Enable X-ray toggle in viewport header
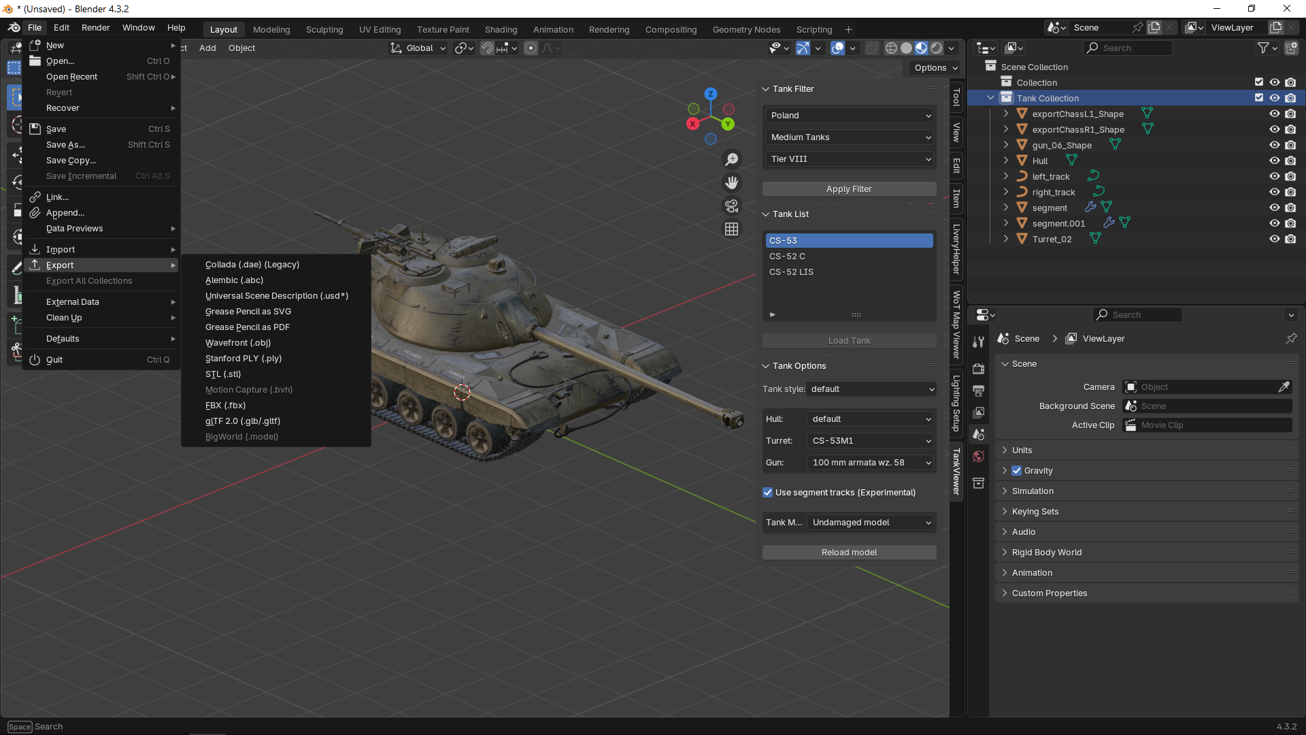The image size is (1306, 735). pyautogui.click(x=872, y=48)
